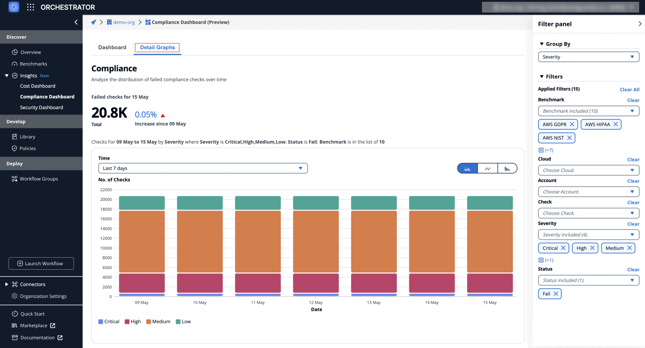Open Security Dashboard in sidebar

pyautogui.click(x=41, y=107)
